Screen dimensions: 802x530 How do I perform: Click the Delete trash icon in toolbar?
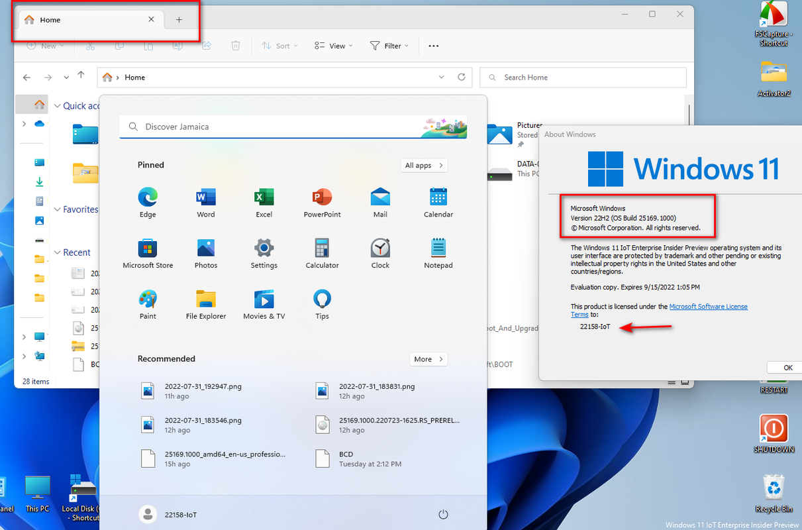(x=236, y=46)
